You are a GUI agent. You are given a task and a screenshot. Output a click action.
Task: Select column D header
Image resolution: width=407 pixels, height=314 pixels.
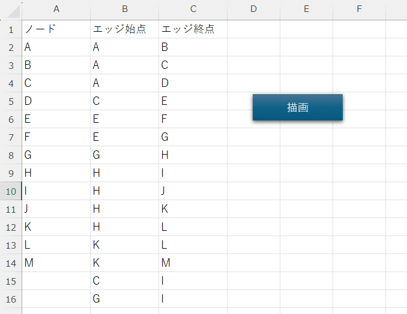point(253,10)
